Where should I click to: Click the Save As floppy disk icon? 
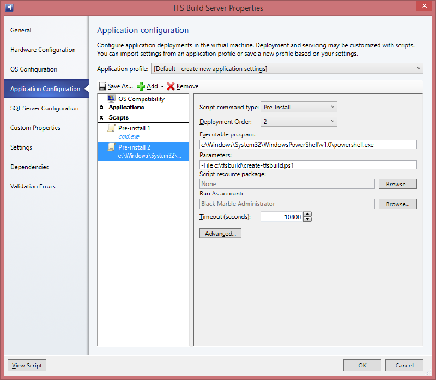coord(102,86)
